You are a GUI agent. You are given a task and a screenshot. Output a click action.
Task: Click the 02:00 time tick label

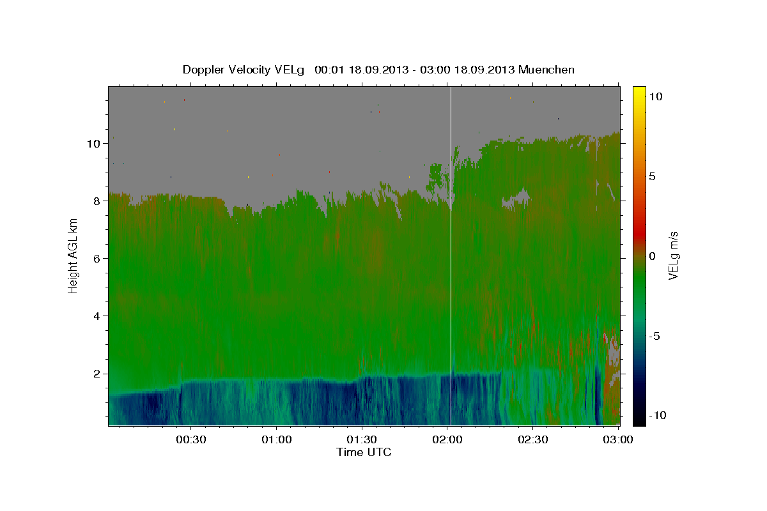(447, 439)
